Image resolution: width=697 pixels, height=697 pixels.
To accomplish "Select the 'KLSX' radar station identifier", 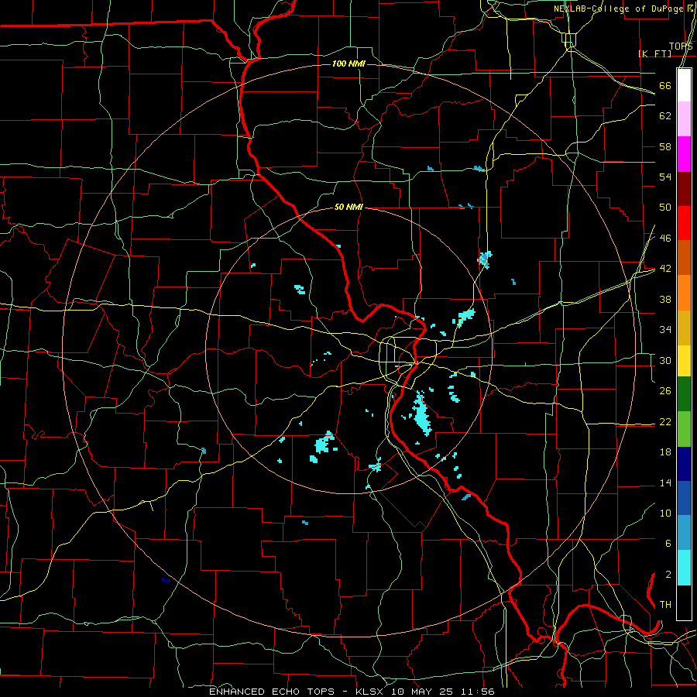I will click(369, 692).
